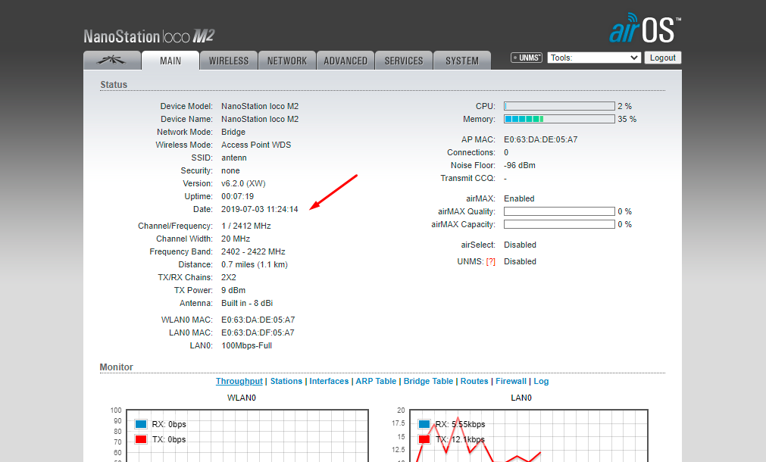
Task: Click the Network Mode value Bridge
Action: point(233,133)
